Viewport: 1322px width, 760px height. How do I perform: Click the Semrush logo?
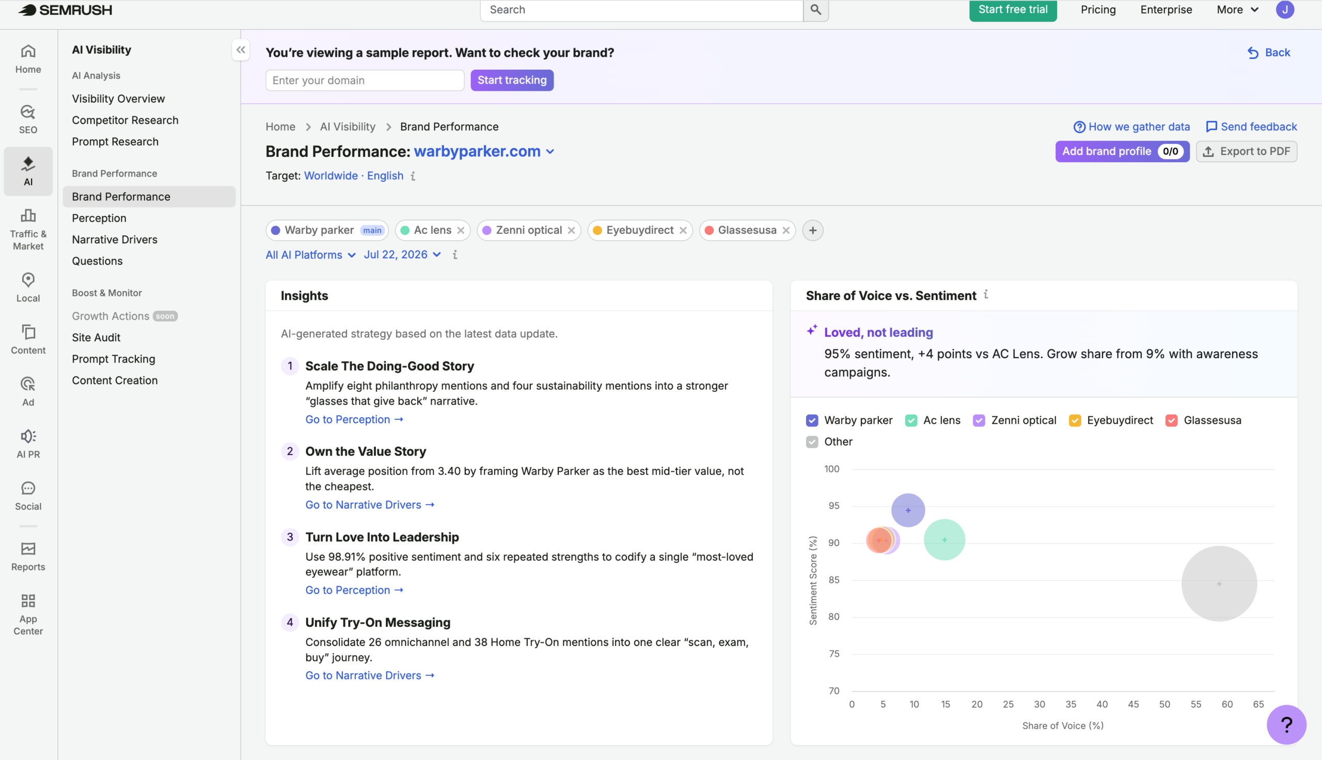coord(65,10)
